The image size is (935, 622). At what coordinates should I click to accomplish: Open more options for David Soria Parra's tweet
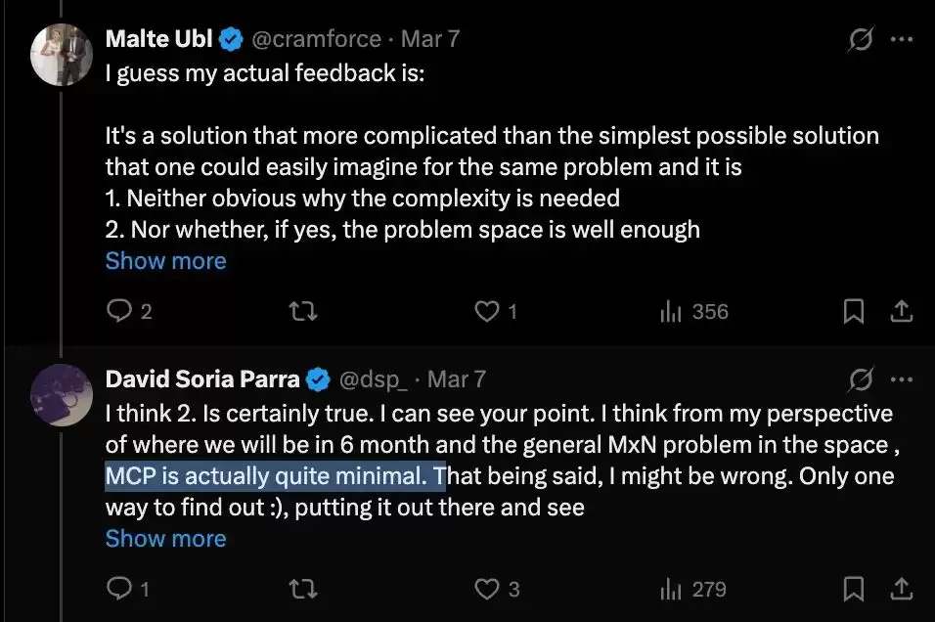tap(902, 379)
